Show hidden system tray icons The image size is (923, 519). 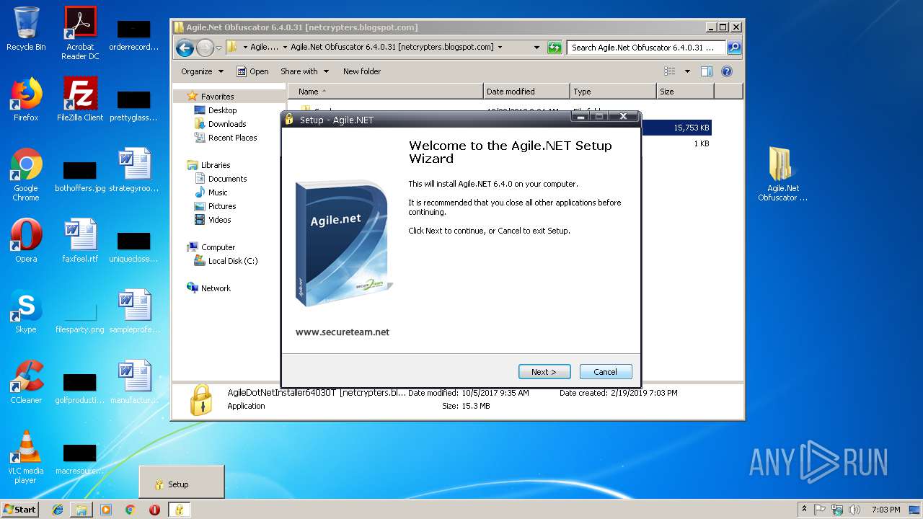(804, 509)
